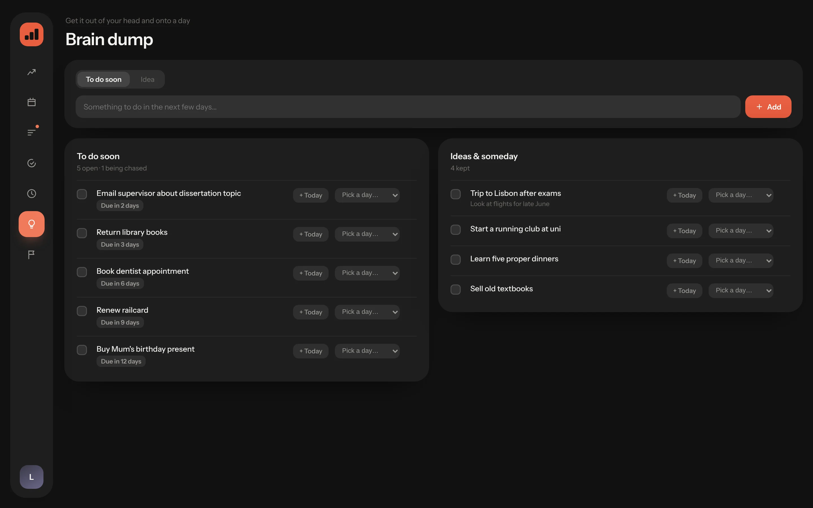Open the list icon with orange dot
813x508 pixels.
pos(32,132)
